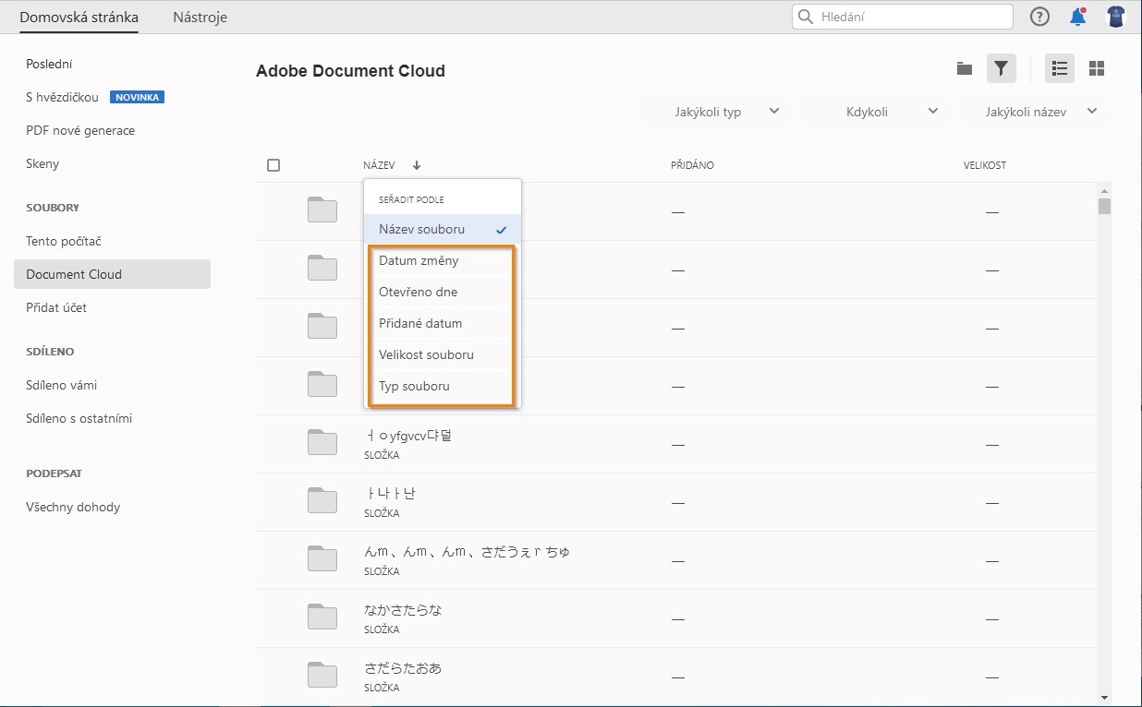This screenshot has width=1142, height=707.
Task: Click the notifications bell icon
Action: [x=1077, y=16]
